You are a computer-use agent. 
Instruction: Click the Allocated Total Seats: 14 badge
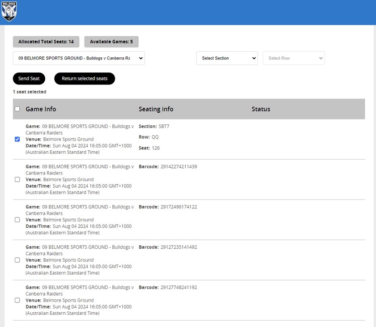(46, 42)
